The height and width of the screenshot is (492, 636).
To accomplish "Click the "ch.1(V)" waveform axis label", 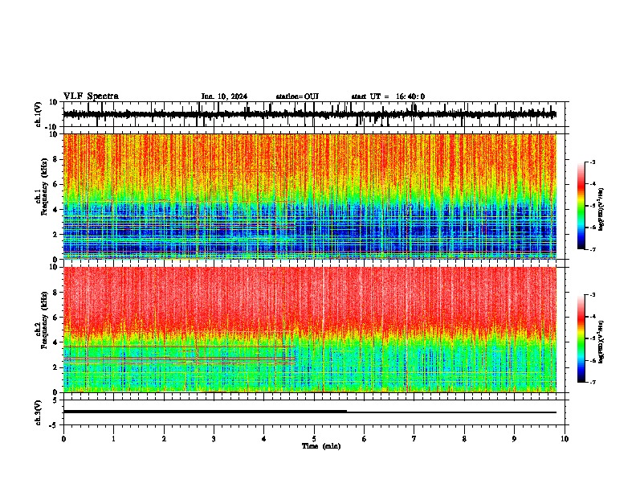I will (39, 114).
